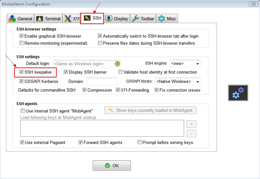The image size is (260, 179).
Task: Open the GSSAPI library dropdown
Action: pyautogui.click(x=177, y=82)
